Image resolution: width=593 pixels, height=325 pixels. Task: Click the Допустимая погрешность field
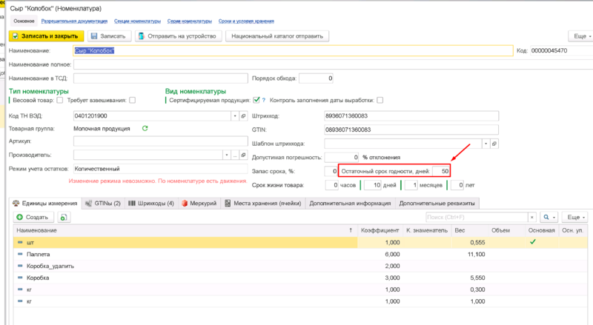pos(342,157)
